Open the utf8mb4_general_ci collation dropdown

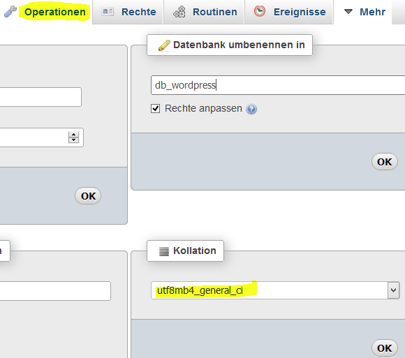[x=275, y=290]
